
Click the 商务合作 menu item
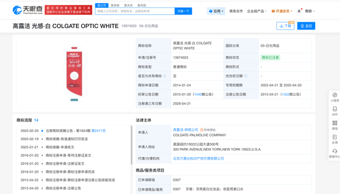pyautogui.click(x=236, y=11)
